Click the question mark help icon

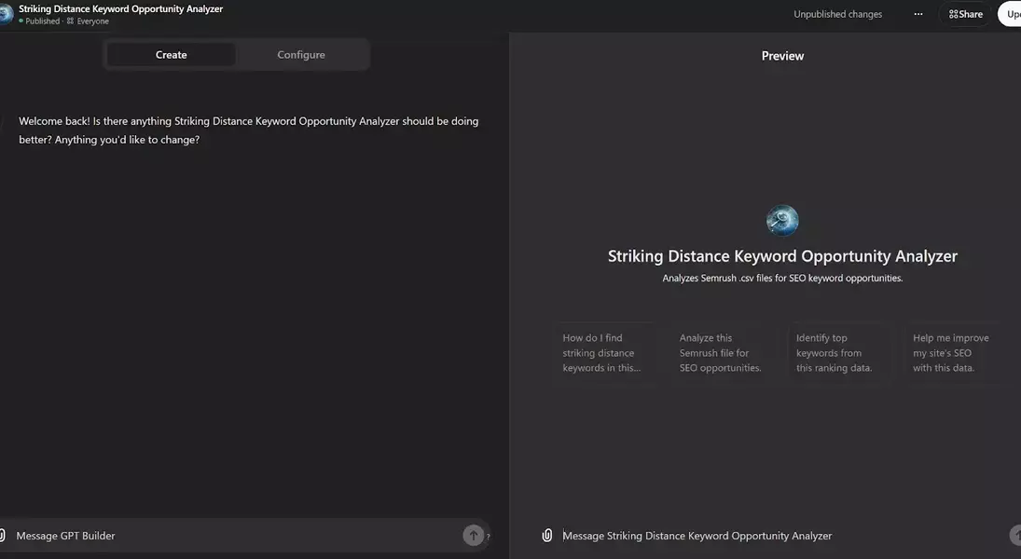489,537
